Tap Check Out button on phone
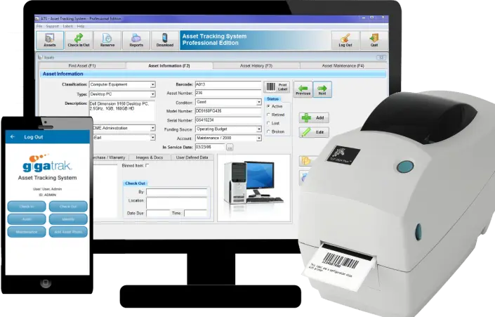 point(68,207)
